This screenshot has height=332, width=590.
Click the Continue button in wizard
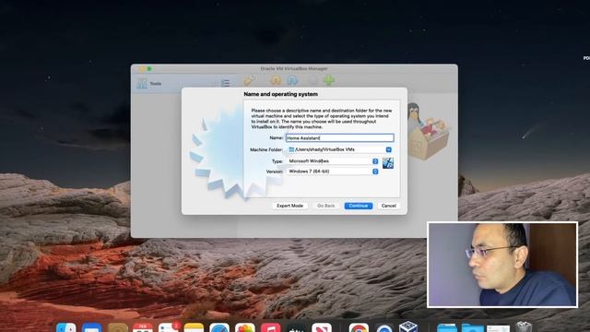pos(359,206)
